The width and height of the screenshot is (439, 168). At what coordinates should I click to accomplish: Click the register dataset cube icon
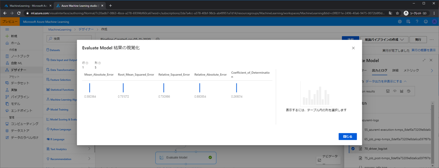(x=408, y=91)
